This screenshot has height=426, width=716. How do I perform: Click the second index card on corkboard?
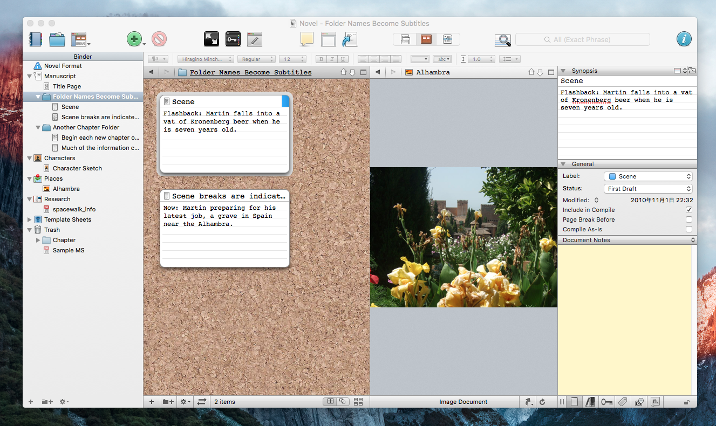point(224,228)
